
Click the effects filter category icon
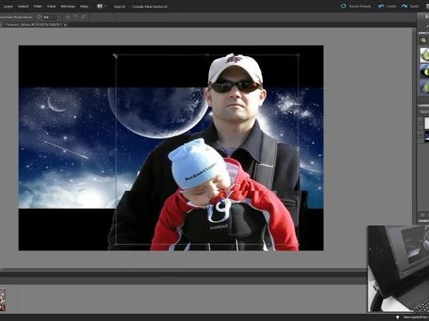[x=423, y=40]
